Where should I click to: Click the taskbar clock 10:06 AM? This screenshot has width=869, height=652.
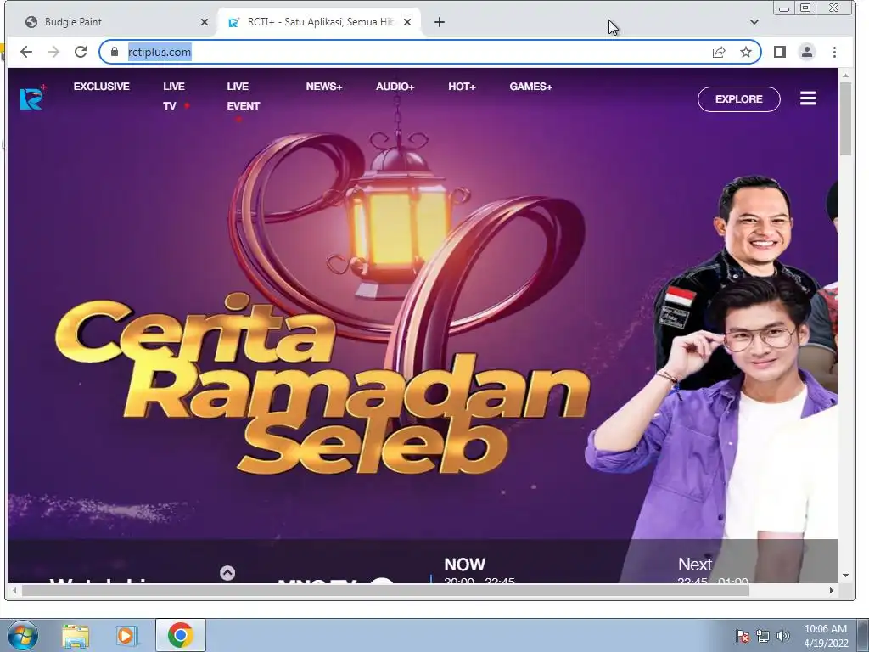click(x=825, y=629)
